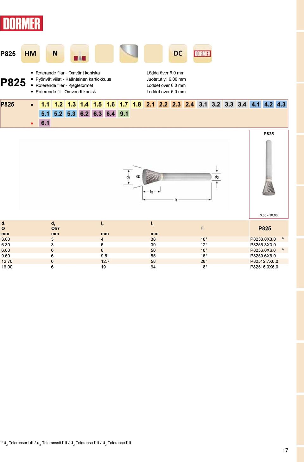
Task: Click the red DORMER logo at page top
Action: coord(22,23)
